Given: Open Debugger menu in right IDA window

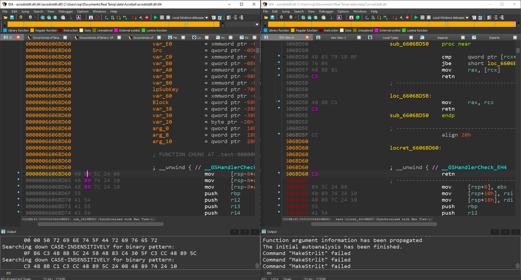Looking at the screenshot, I should 326,11.
